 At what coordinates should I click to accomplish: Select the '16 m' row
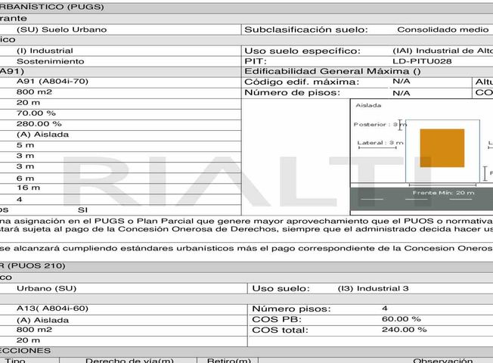click(120, 188)
